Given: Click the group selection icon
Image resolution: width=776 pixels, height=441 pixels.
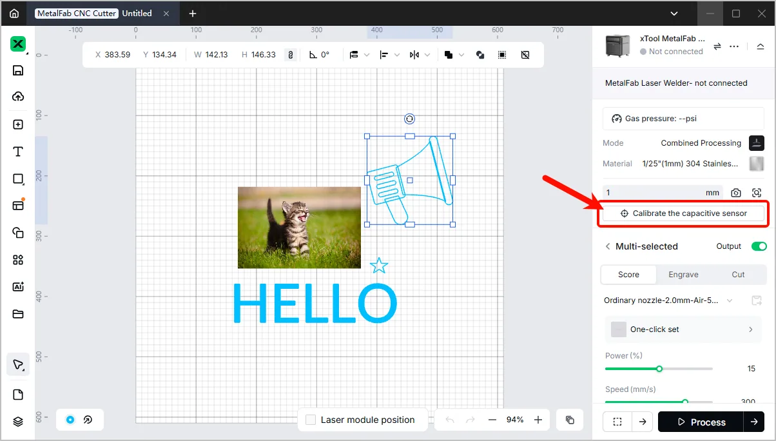Looking at the screenshot, I should coord(502,55).
